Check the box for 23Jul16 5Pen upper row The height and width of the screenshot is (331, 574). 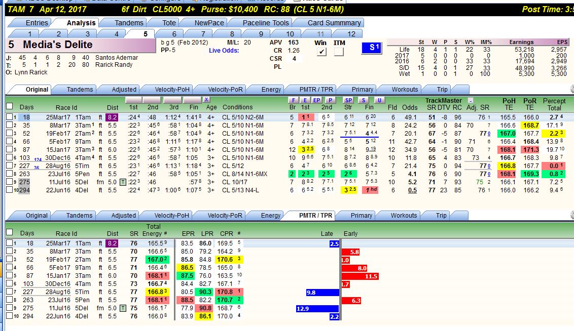click(x=10, y=174)
